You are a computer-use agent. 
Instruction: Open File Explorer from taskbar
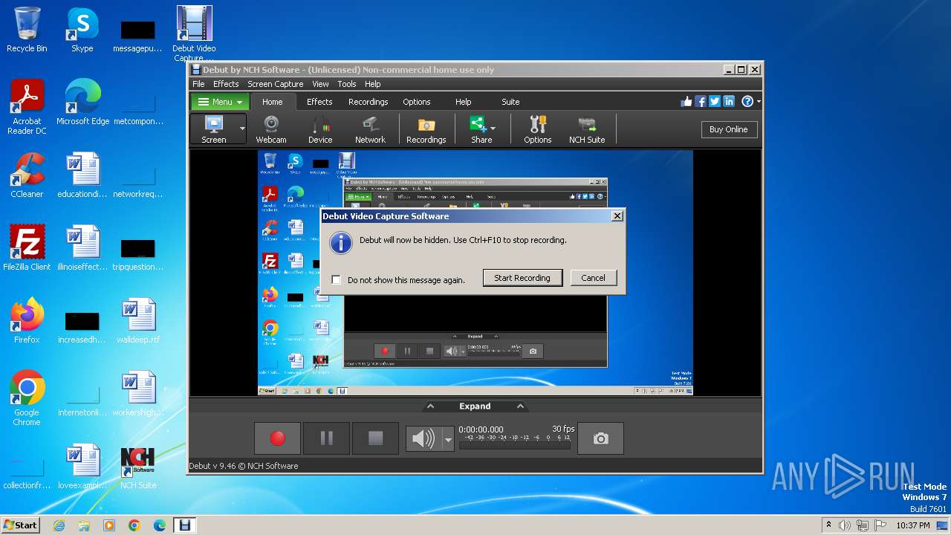[84, 525]
